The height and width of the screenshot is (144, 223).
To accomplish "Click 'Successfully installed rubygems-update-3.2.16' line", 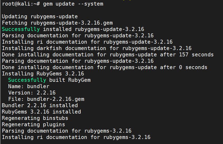I will click(x=73, y=29).
